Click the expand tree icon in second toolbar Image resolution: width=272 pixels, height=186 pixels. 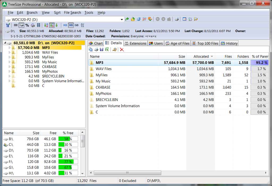tap(8, 25)
